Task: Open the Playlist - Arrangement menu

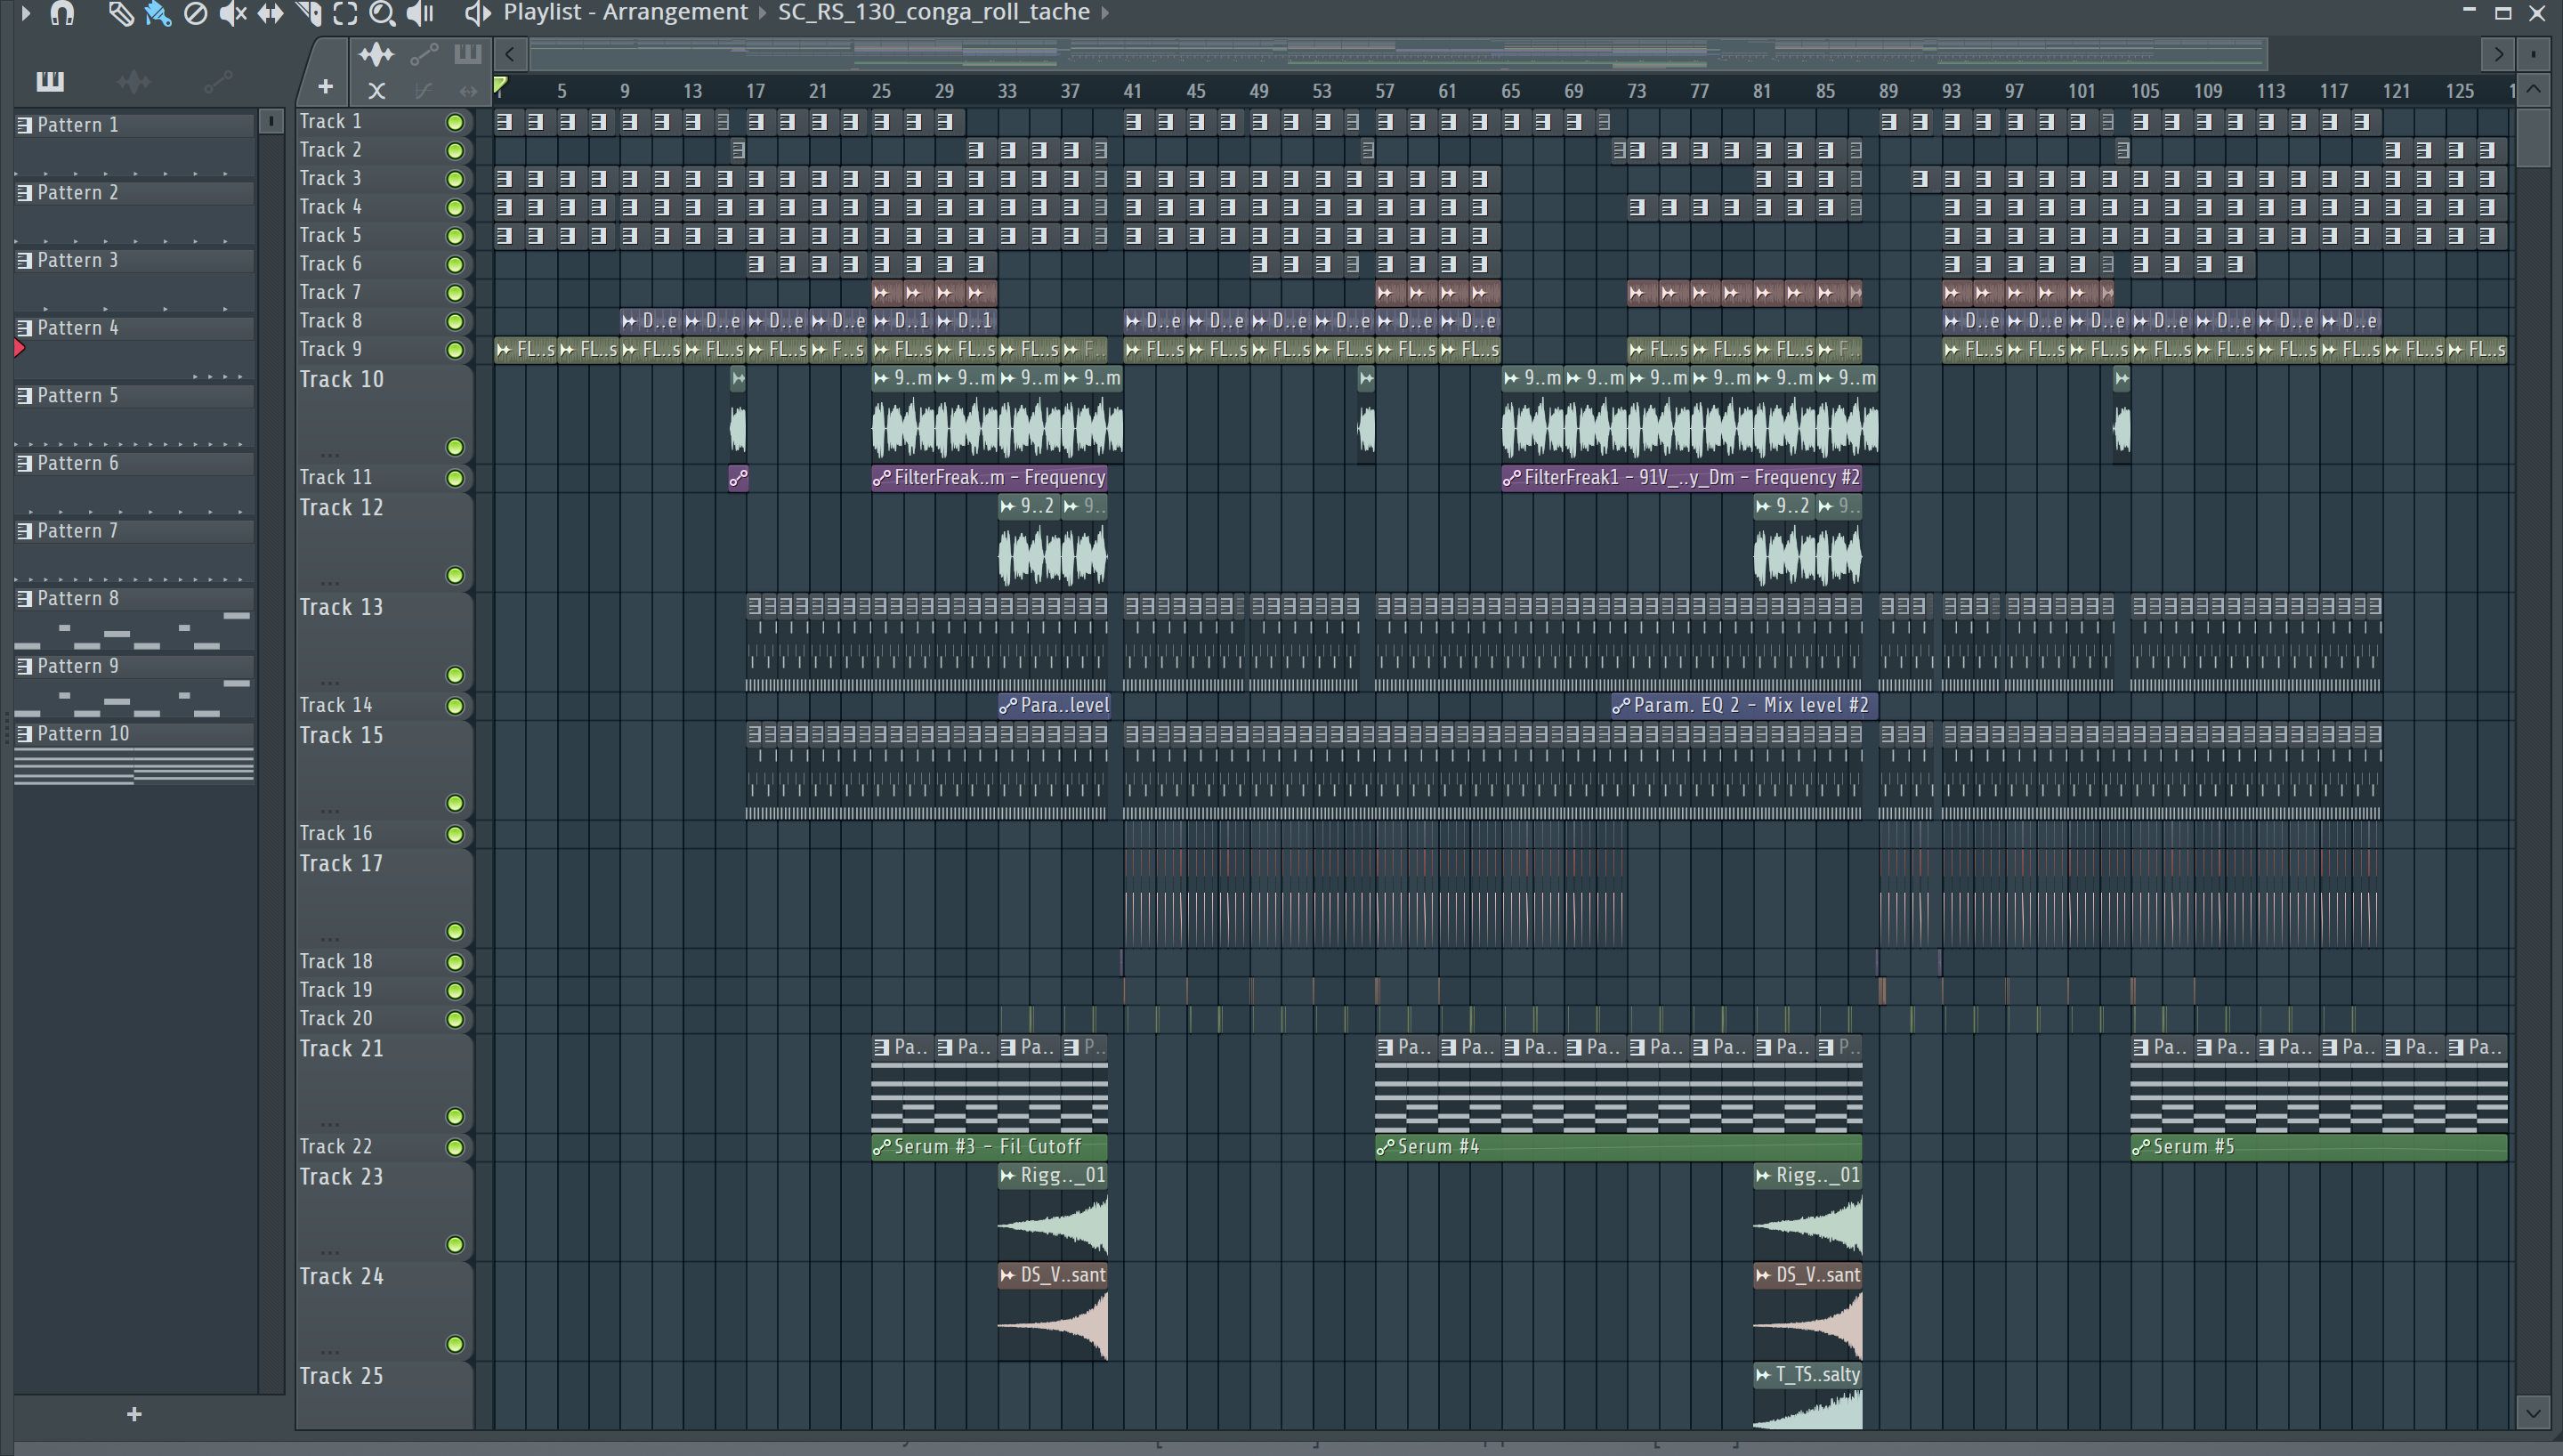Action: (x=626, y=12)
